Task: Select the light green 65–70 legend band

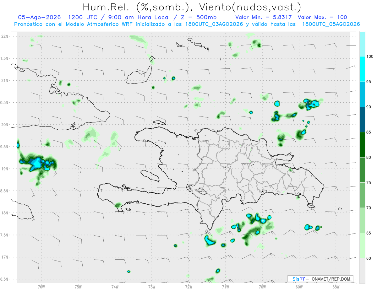Action: point(362,220)
